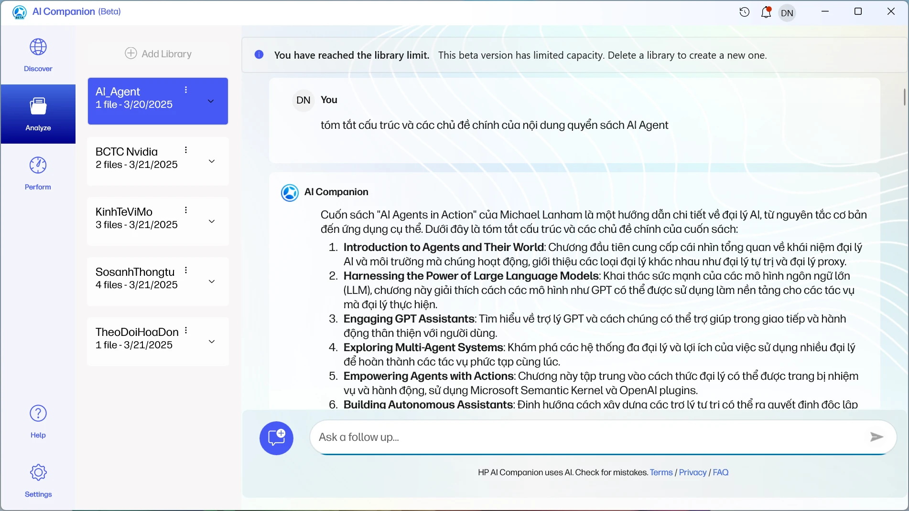Click the DN avatar beside You message
The height and width of the screenshot is (511, 909).
click(303, 100)
